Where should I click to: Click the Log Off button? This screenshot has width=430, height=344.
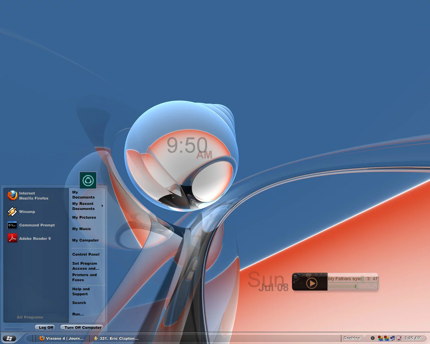click(45, 328)
